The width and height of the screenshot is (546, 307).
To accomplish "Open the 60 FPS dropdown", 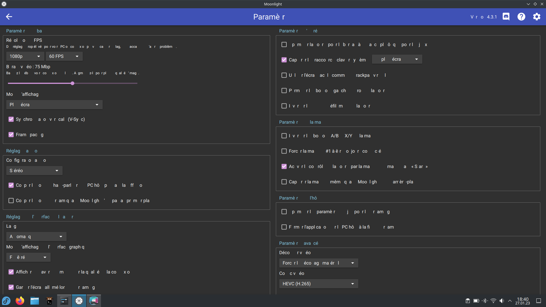I will [x=64, y=56].
